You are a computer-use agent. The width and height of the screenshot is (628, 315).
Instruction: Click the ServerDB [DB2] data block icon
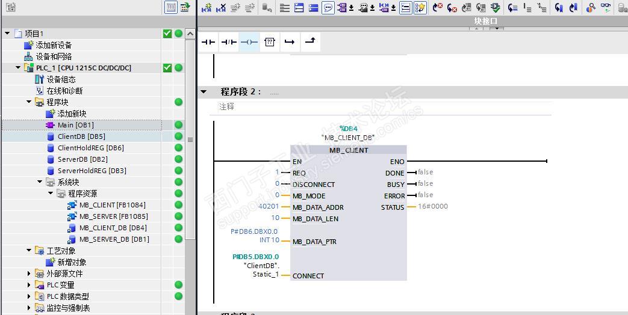coord(51,159)
